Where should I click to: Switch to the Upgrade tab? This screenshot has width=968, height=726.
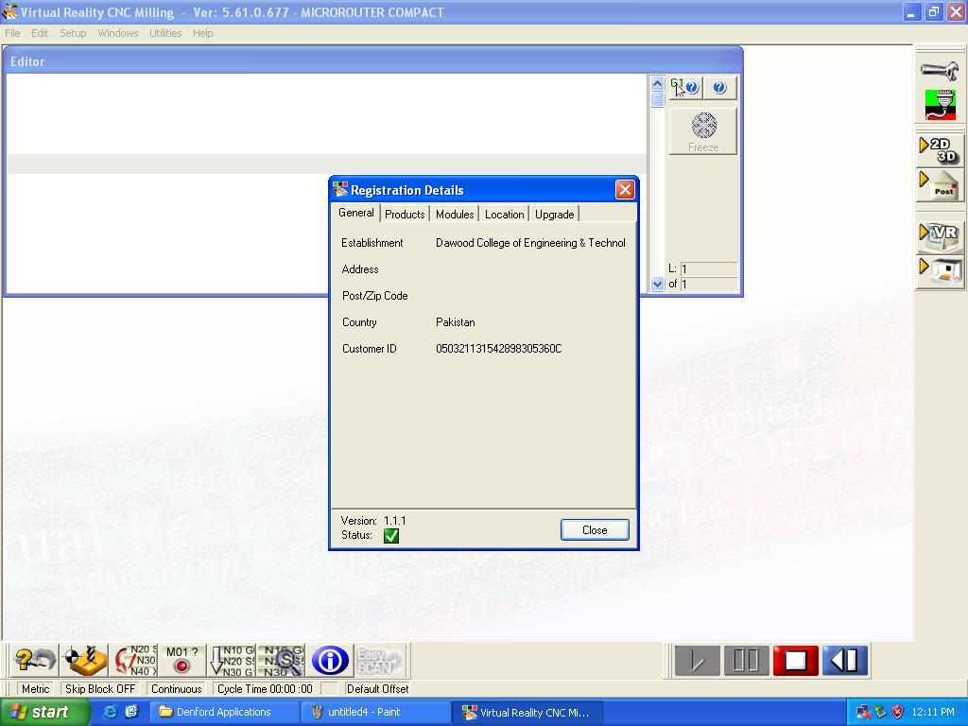pyautogui.click(x=554, y=215)
